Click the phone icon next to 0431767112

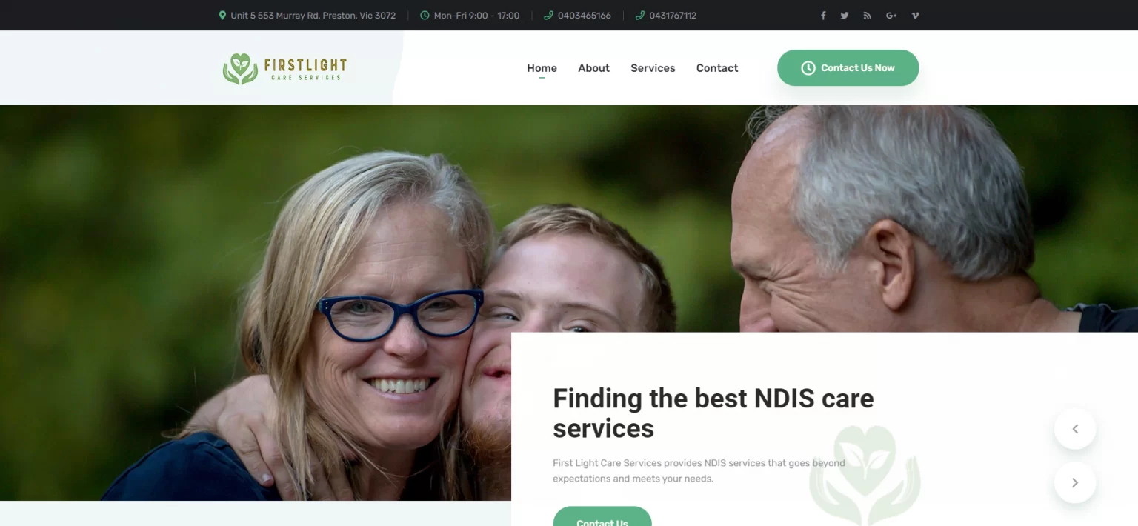[x=640, y=15]
